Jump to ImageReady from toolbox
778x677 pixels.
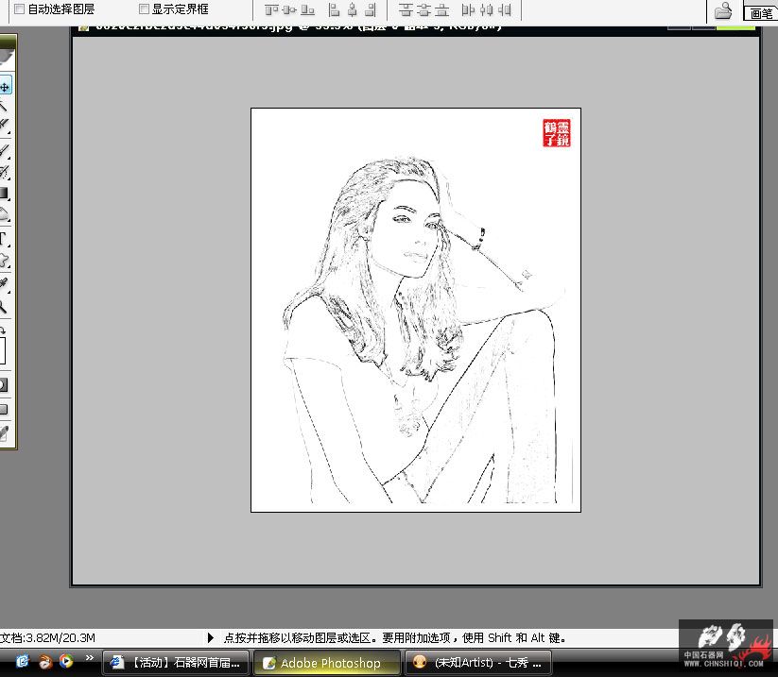tap(4, 433)
